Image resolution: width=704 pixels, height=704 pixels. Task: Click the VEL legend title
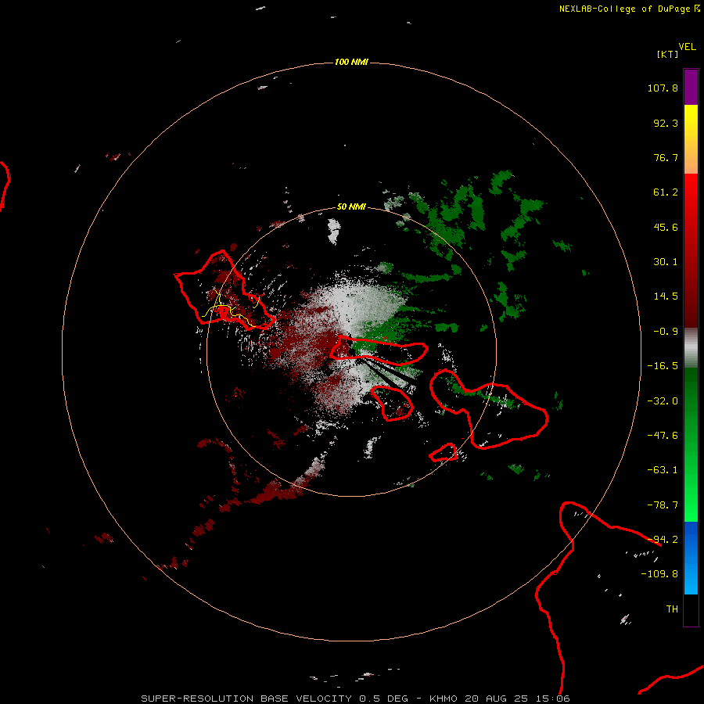tap(687, 47)
